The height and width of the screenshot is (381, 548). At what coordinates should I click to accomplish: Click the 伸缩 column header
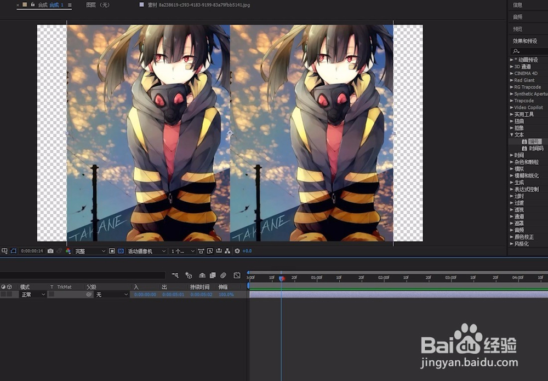click(223, 287)
